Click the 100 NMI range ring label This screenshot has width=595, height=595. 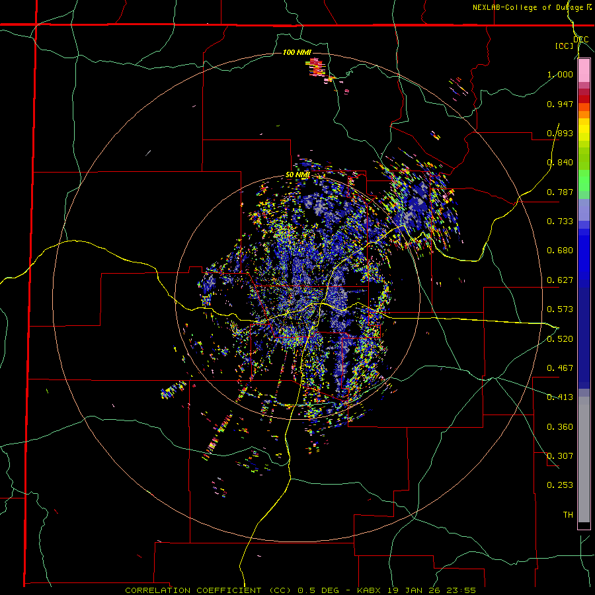(297, 52)
